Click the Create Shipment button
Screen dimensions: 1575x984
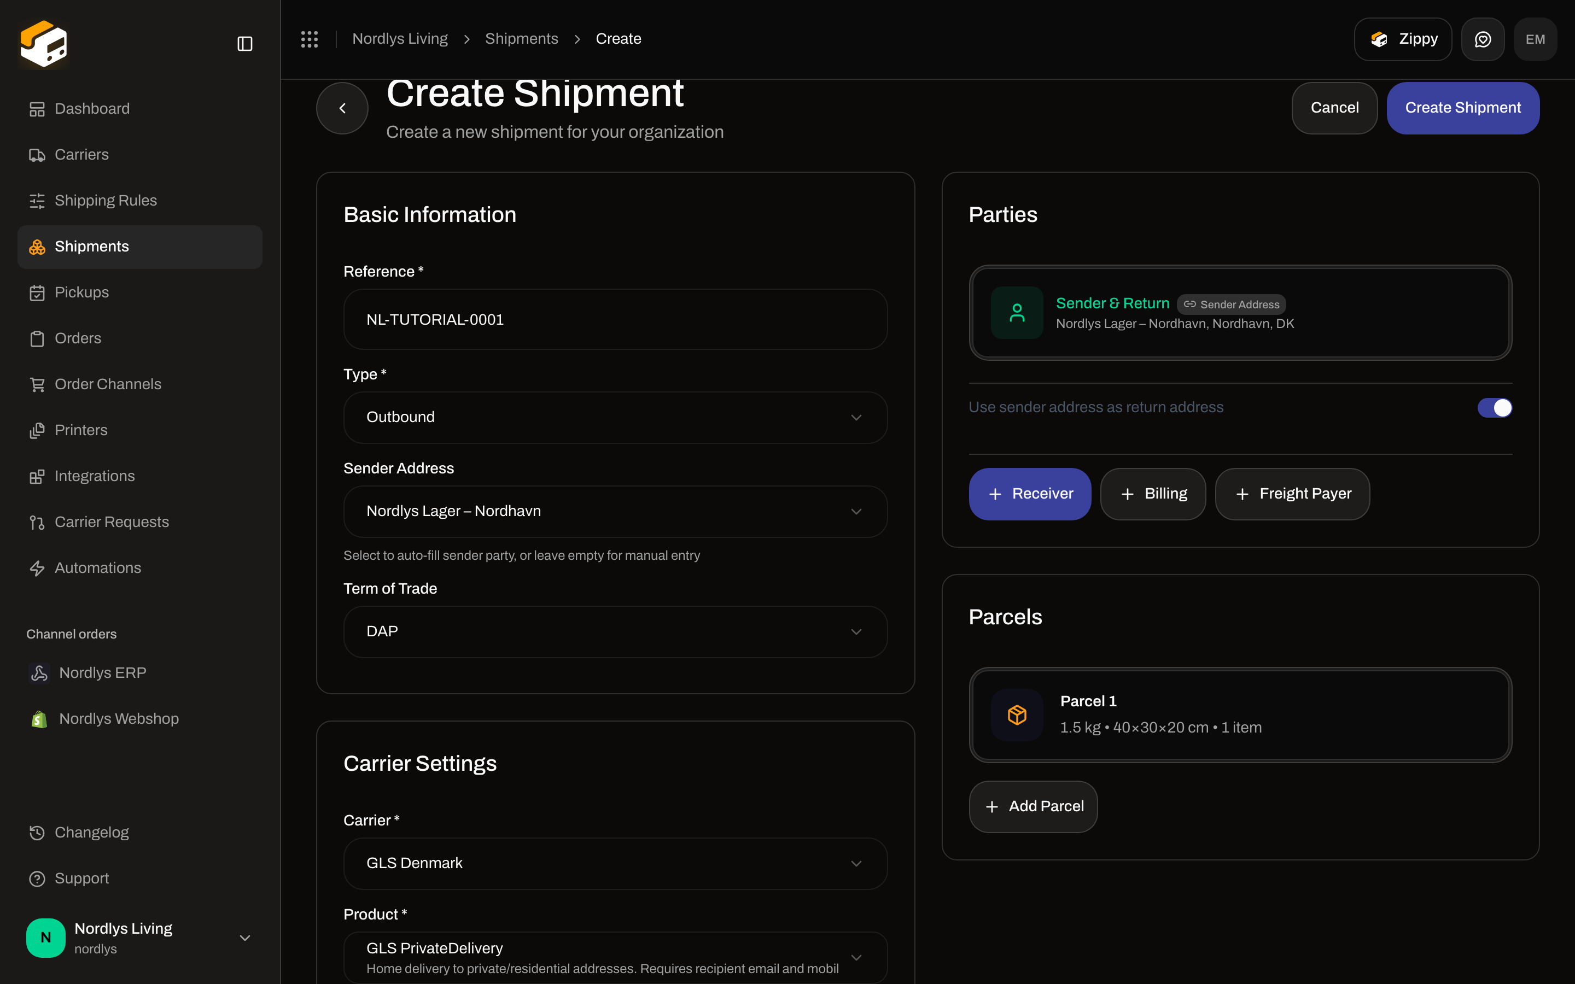coord(1462,108)
